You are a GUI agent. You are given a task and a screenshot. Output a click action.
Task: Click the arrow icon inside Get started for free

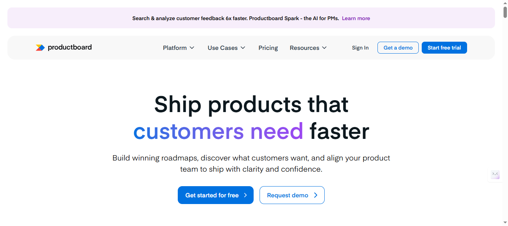pyautogui.click(x=245, y=195)
